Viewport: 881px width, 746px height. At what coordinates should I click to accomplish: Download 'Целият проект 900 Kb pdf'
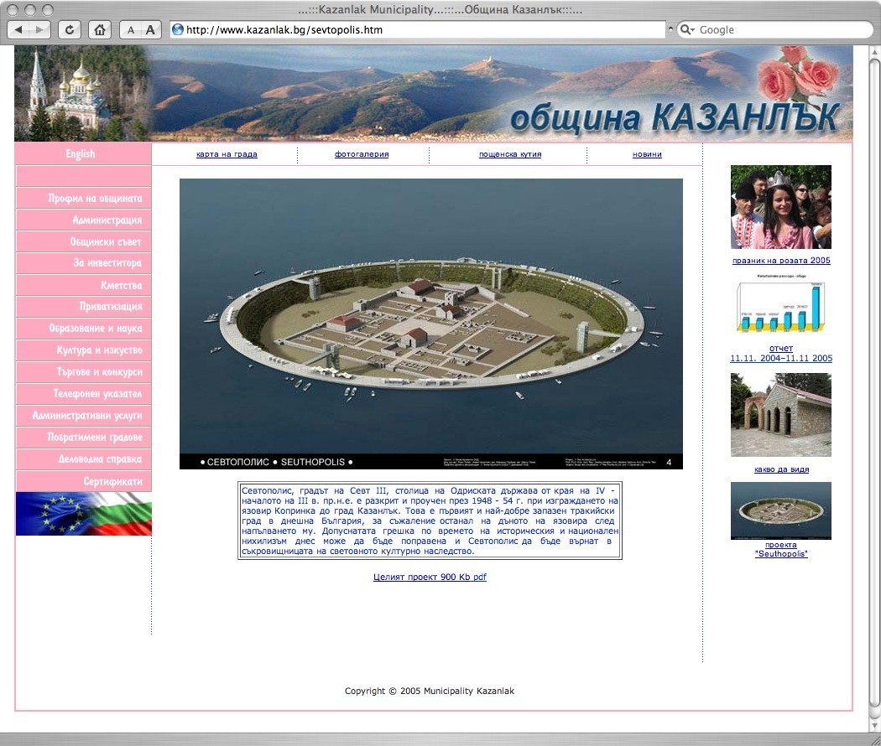430,577
